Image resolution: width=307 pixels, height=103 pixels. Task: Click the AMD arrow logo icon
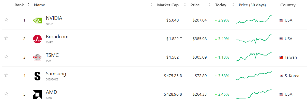(37, 94)
